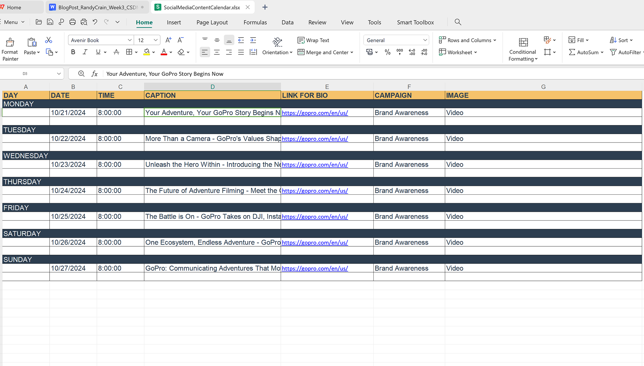Toggle Italic formatting
Screen dimensions: 644x366
[x=85, y=52]
